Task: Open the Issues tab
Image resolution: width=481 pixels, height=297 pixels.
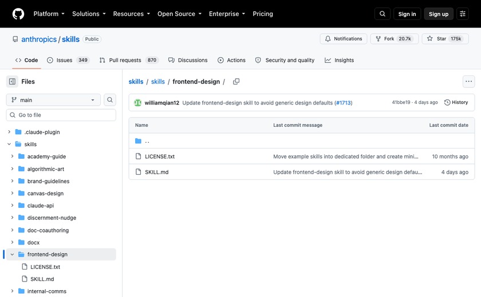Action: [x=68, y=60]
